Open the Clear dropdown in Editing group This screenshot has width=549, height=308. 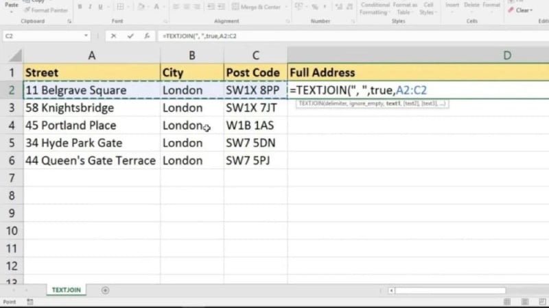(x=524, y=10)
